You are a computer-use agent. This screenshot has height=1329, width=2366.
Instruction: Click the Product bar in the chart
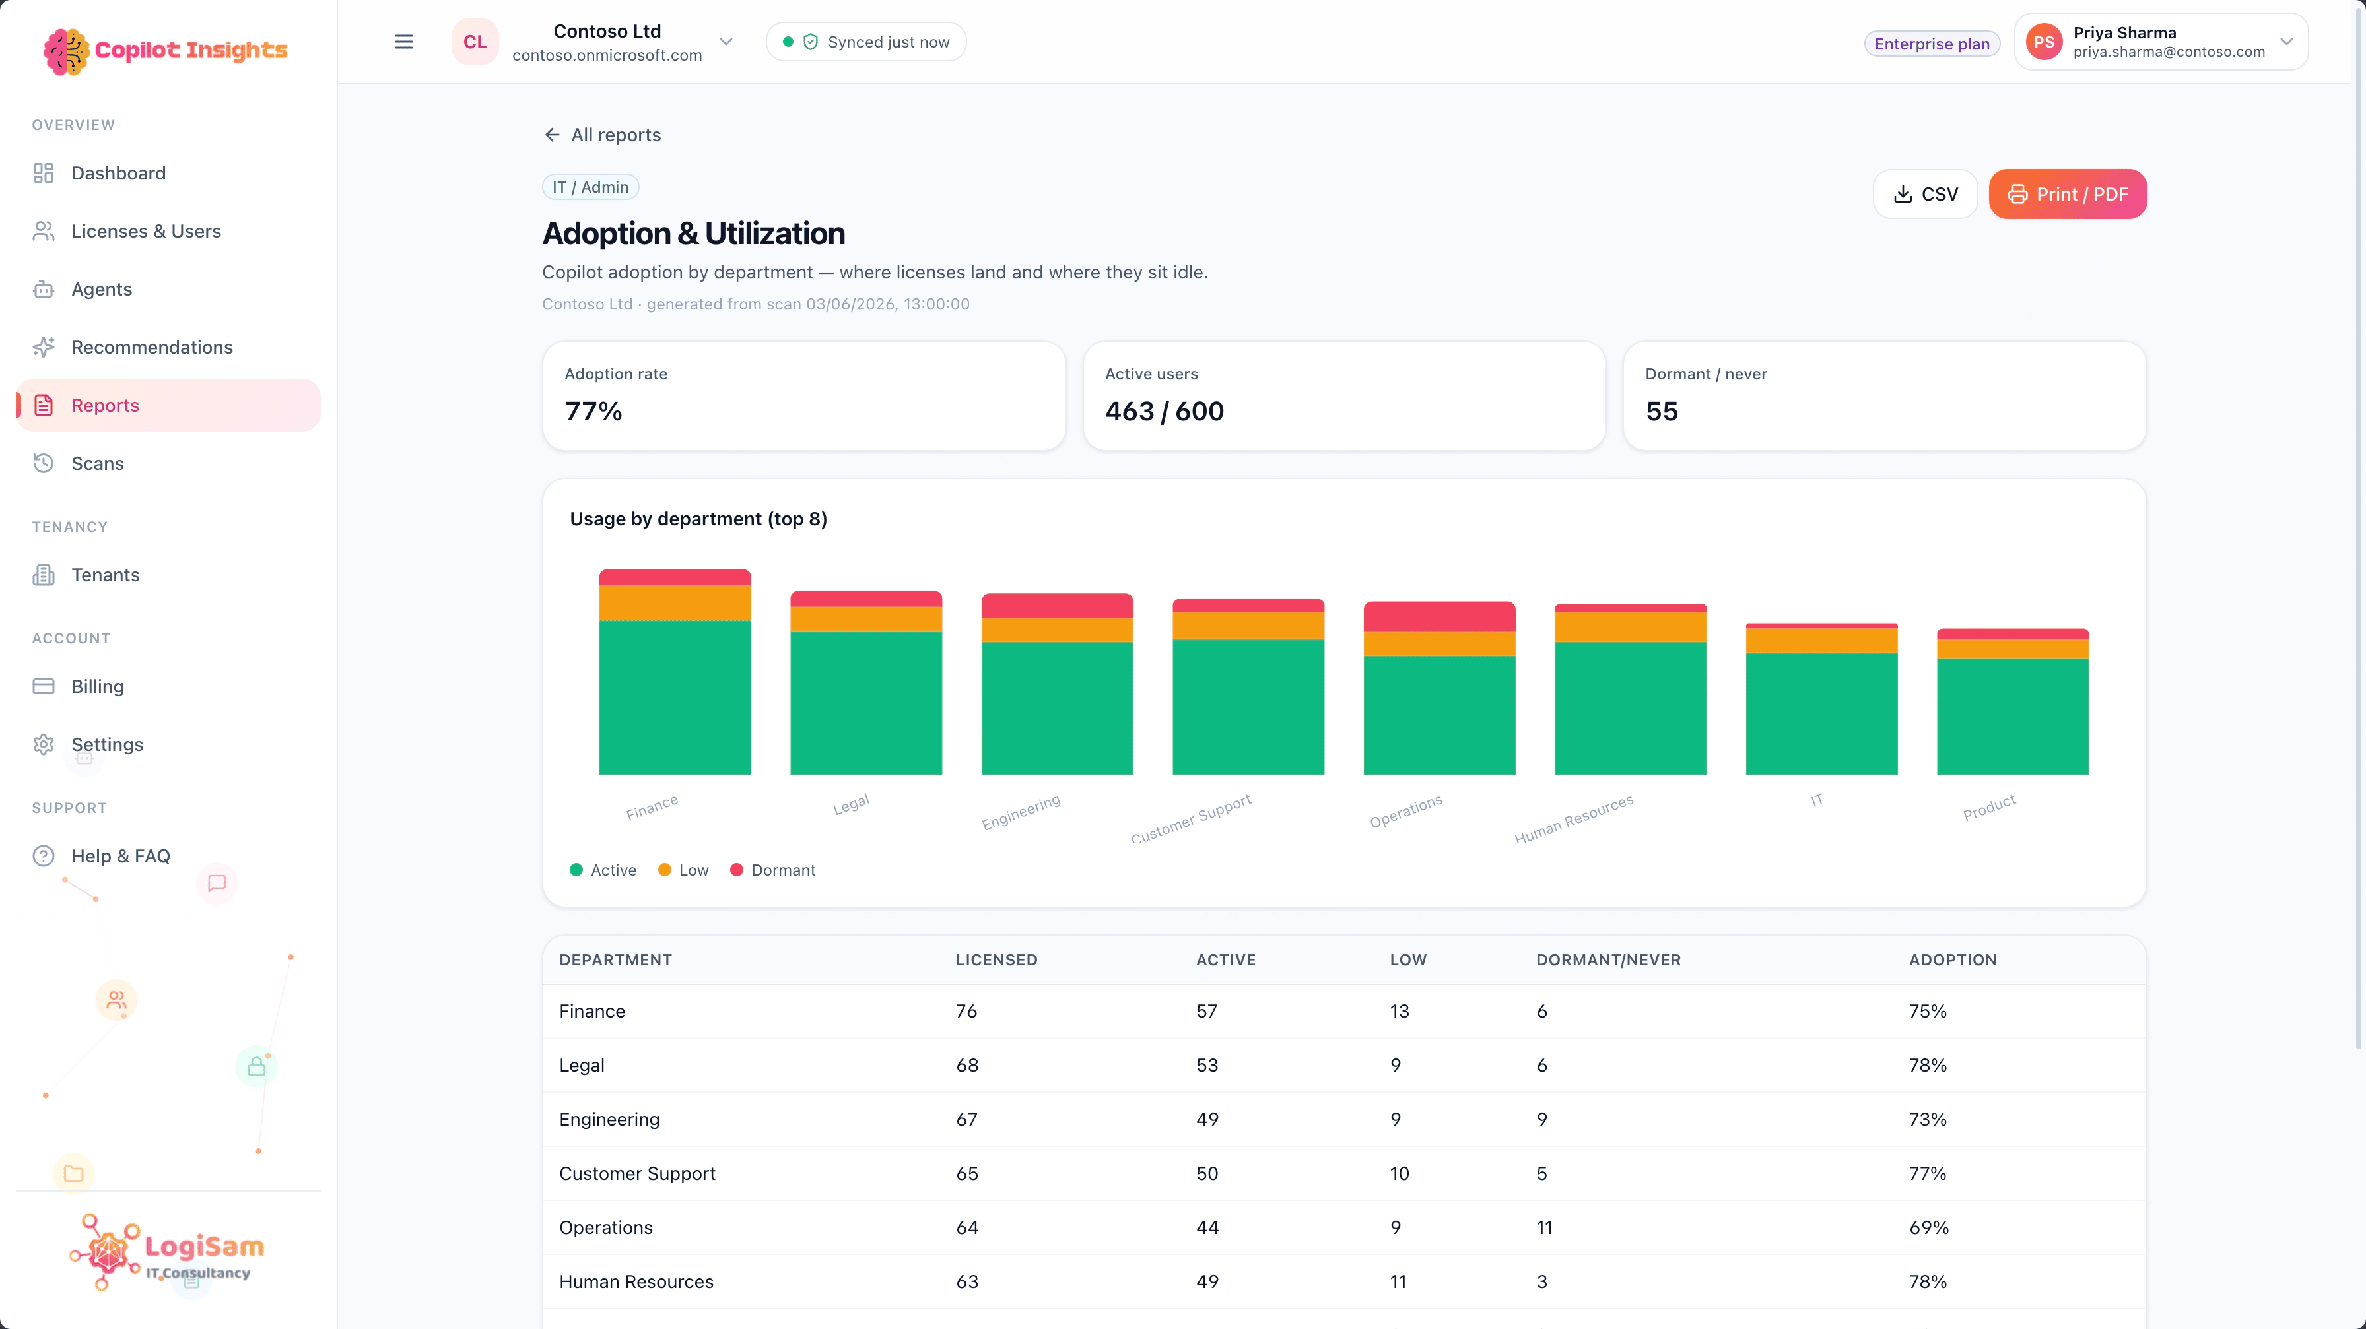point(2012,701)
